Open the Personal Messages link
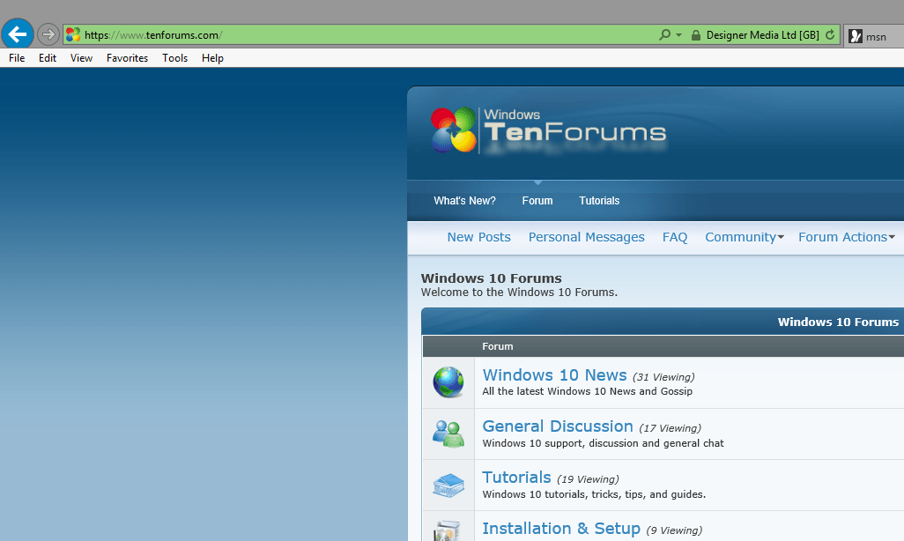904x541 pixels. tap(586, 237)
